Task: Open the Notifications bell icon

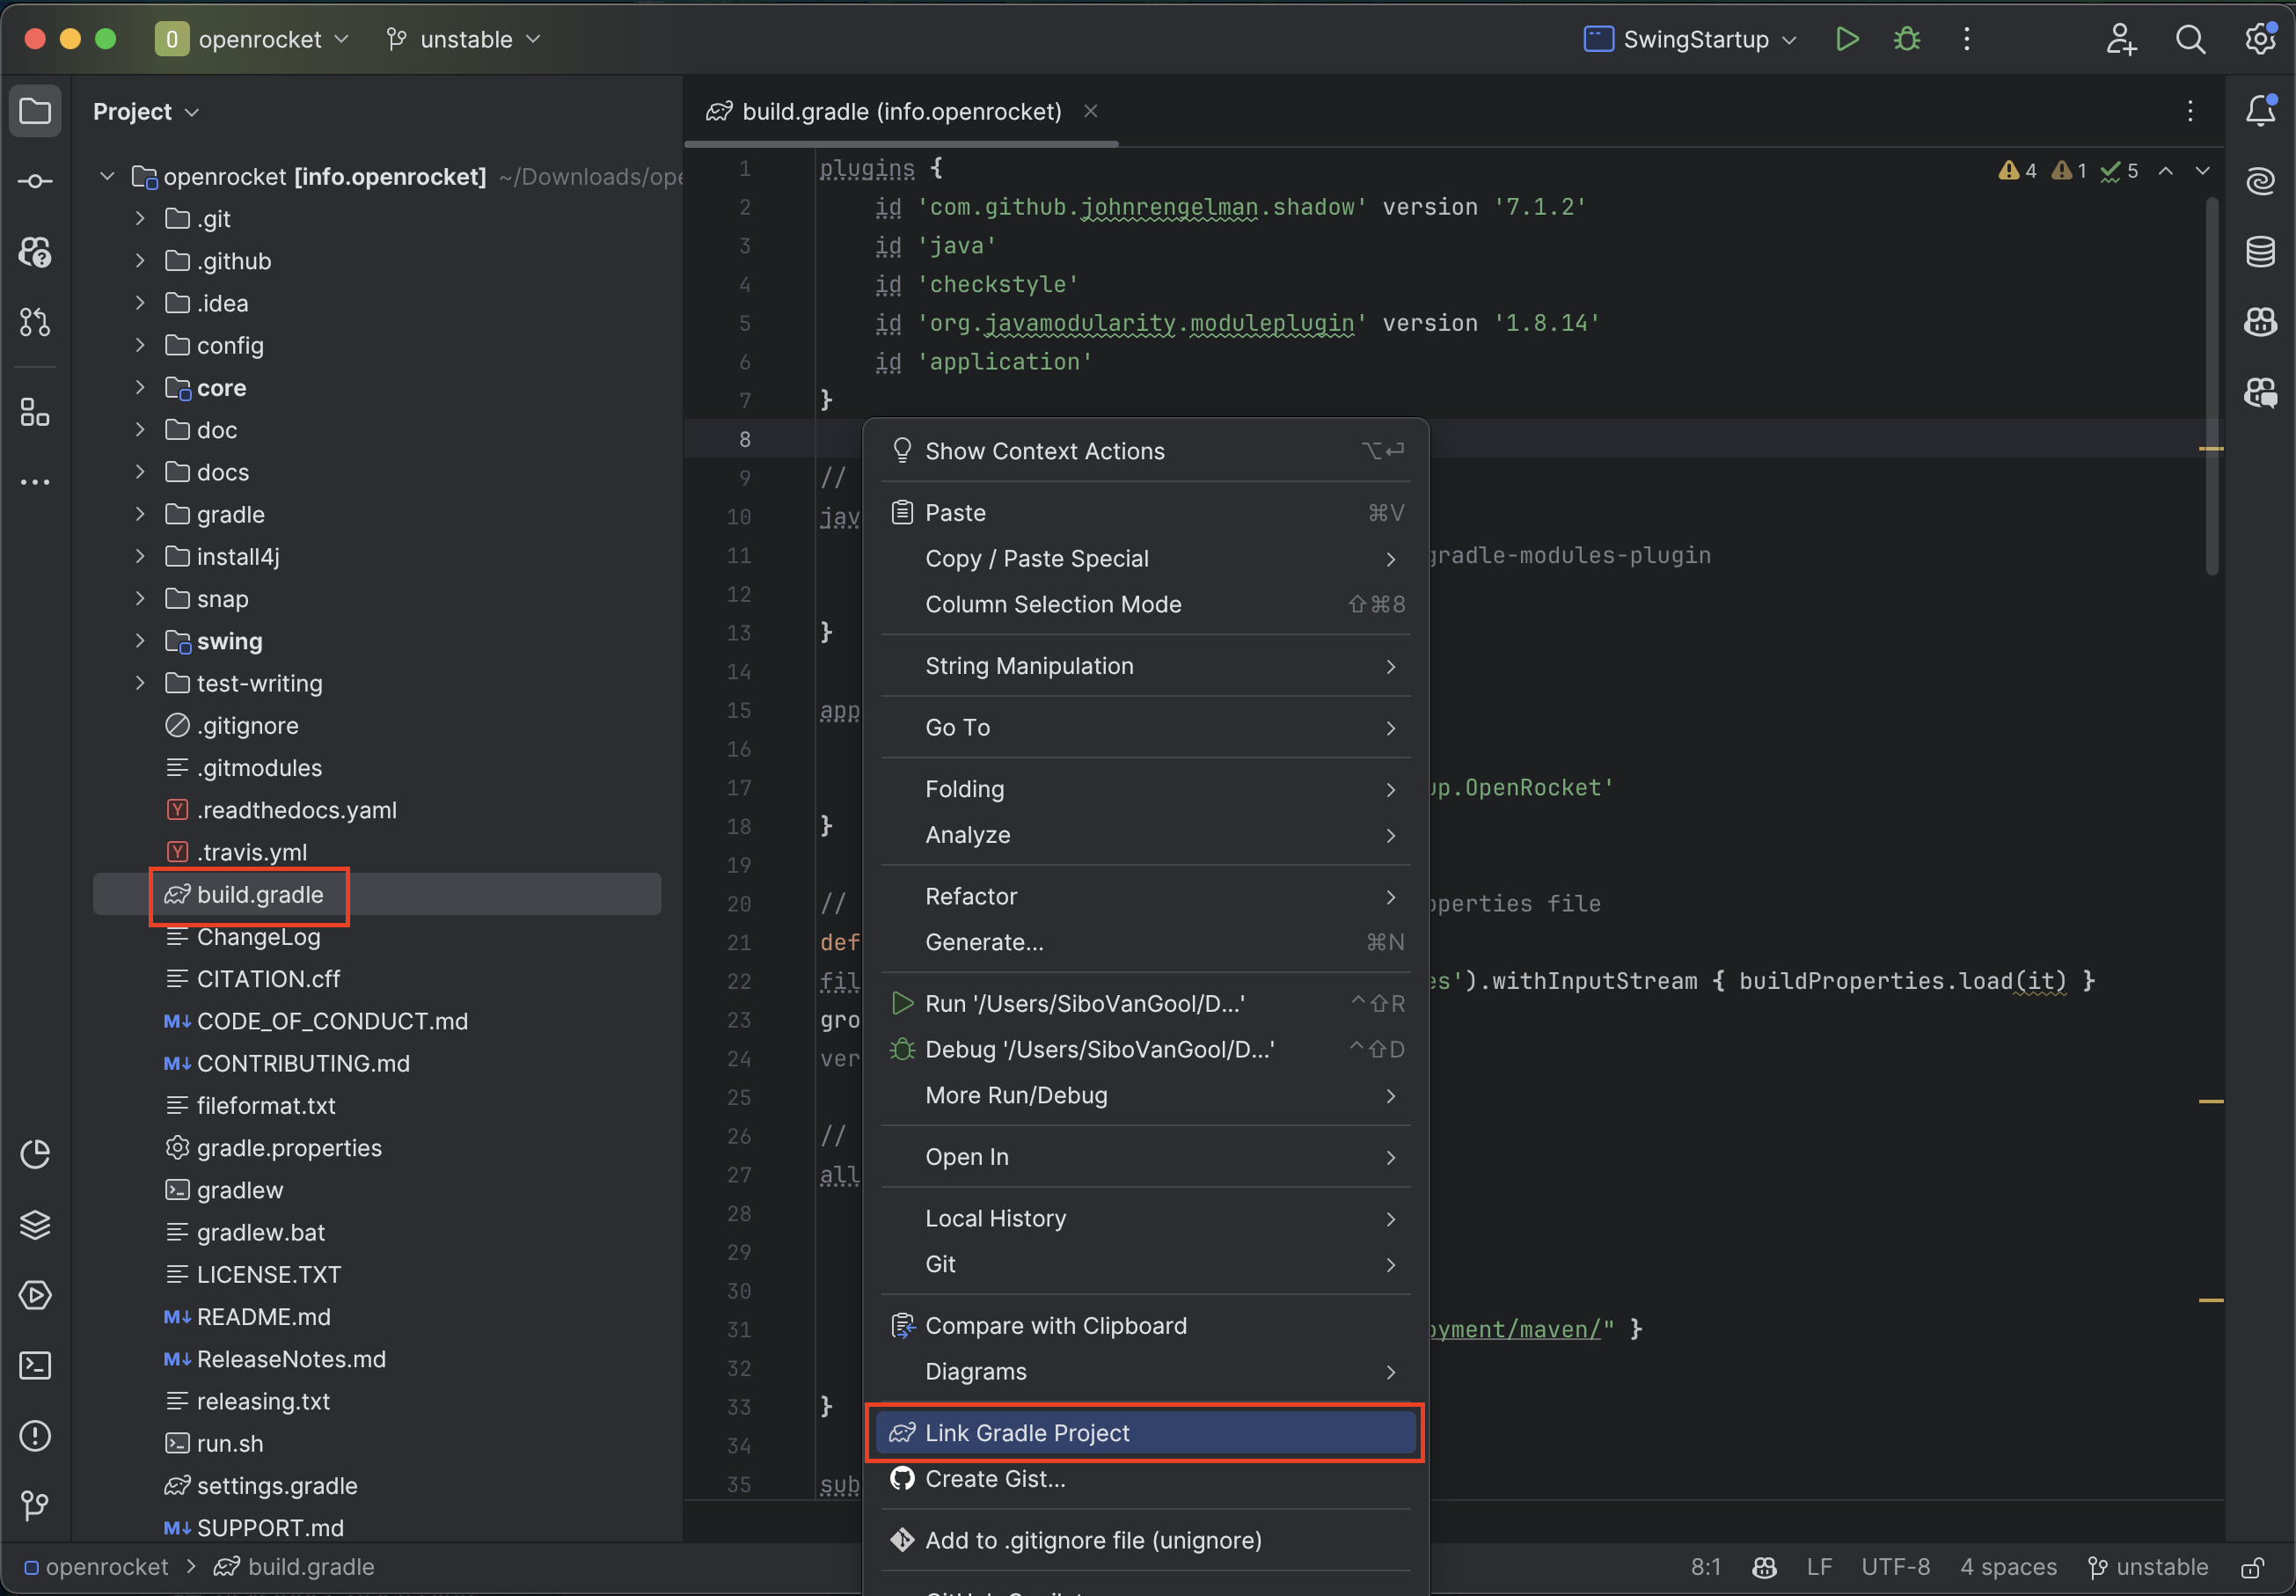Action: (x=2260, y=111)
